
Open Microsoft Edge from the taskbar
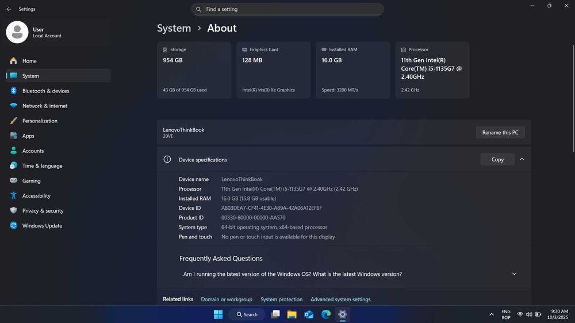[325, 314]
